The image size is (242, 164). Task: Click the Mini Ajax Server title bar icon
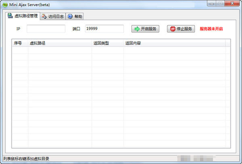[5, 4]
